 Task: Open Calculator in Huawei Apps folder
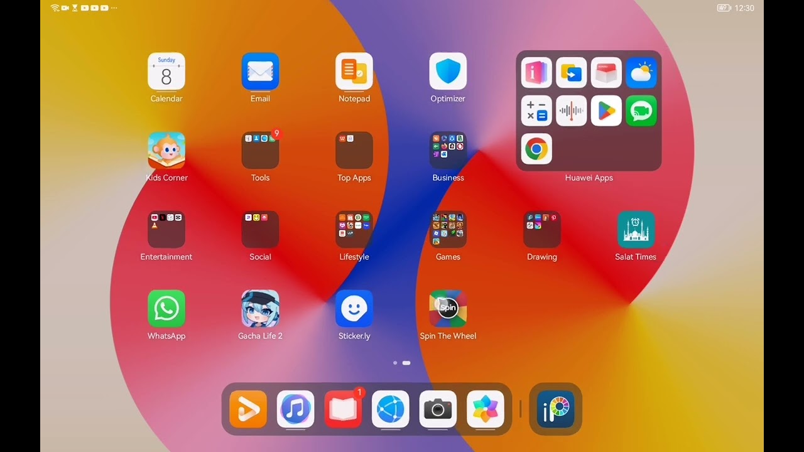click(x=536, y=111)
